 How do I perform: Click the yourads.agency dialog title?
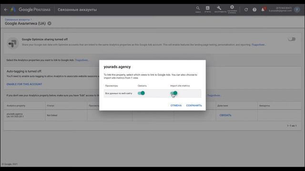click(x=117, y=66)
